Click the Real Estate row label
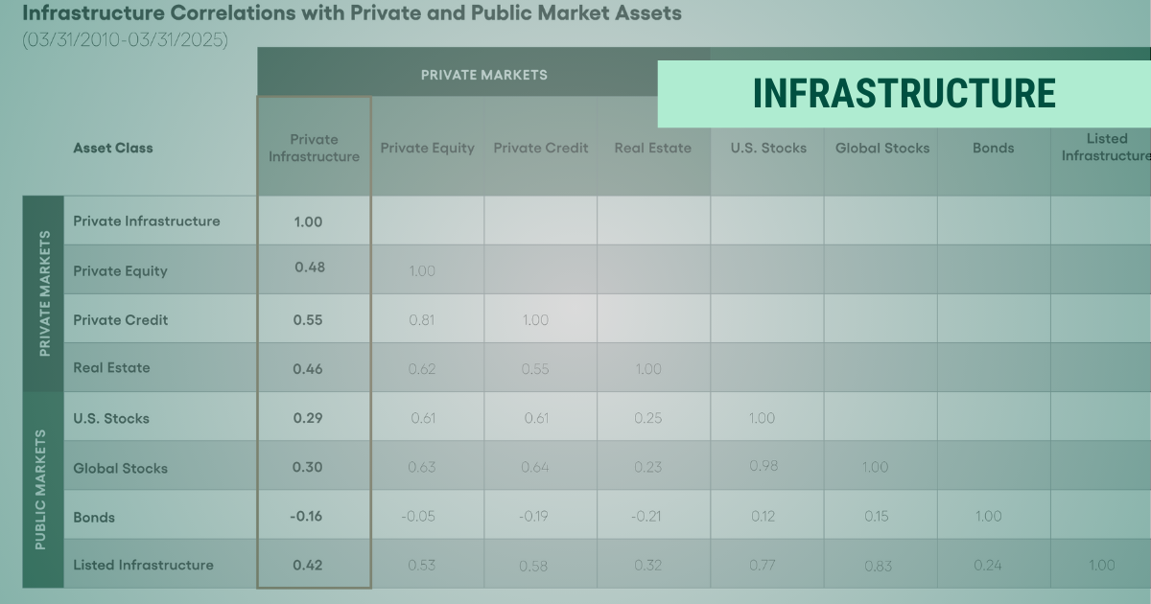 pyautogui.click(x=111, y=368)
